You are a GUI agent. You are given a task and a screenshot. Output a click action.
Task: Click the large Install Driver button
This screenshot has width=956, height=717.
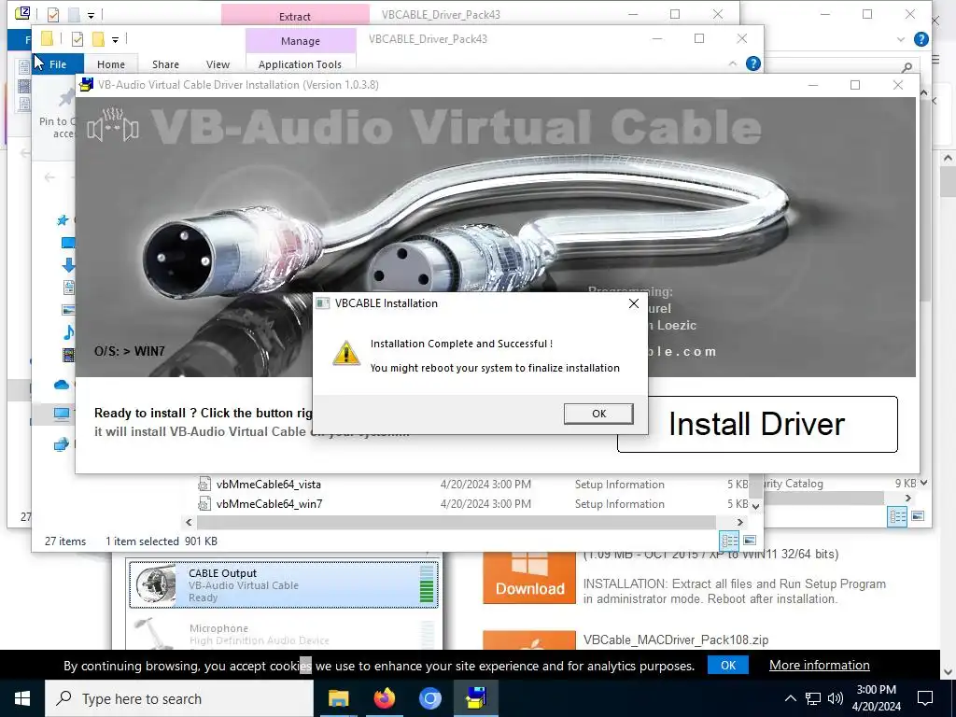[757, 425]
